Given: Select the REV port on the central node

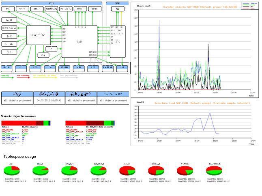Looking at the screenshot, I should pyautogui.click(x=64, y=35).
